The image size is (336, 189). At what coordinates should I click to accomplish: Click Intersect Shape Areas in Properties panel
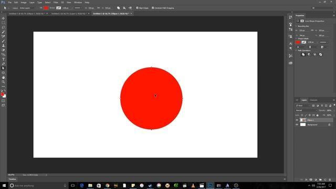pyautogui.click(x=314, y=55)
